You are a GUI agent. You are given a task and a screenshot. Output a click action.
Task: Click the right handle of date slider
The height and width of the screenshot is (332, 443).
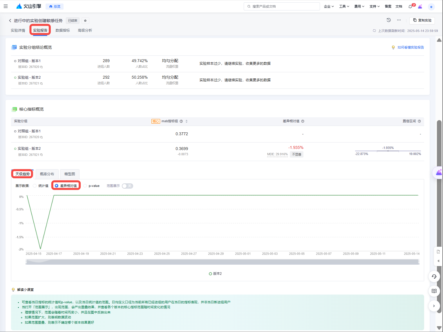tap(419, 262)
